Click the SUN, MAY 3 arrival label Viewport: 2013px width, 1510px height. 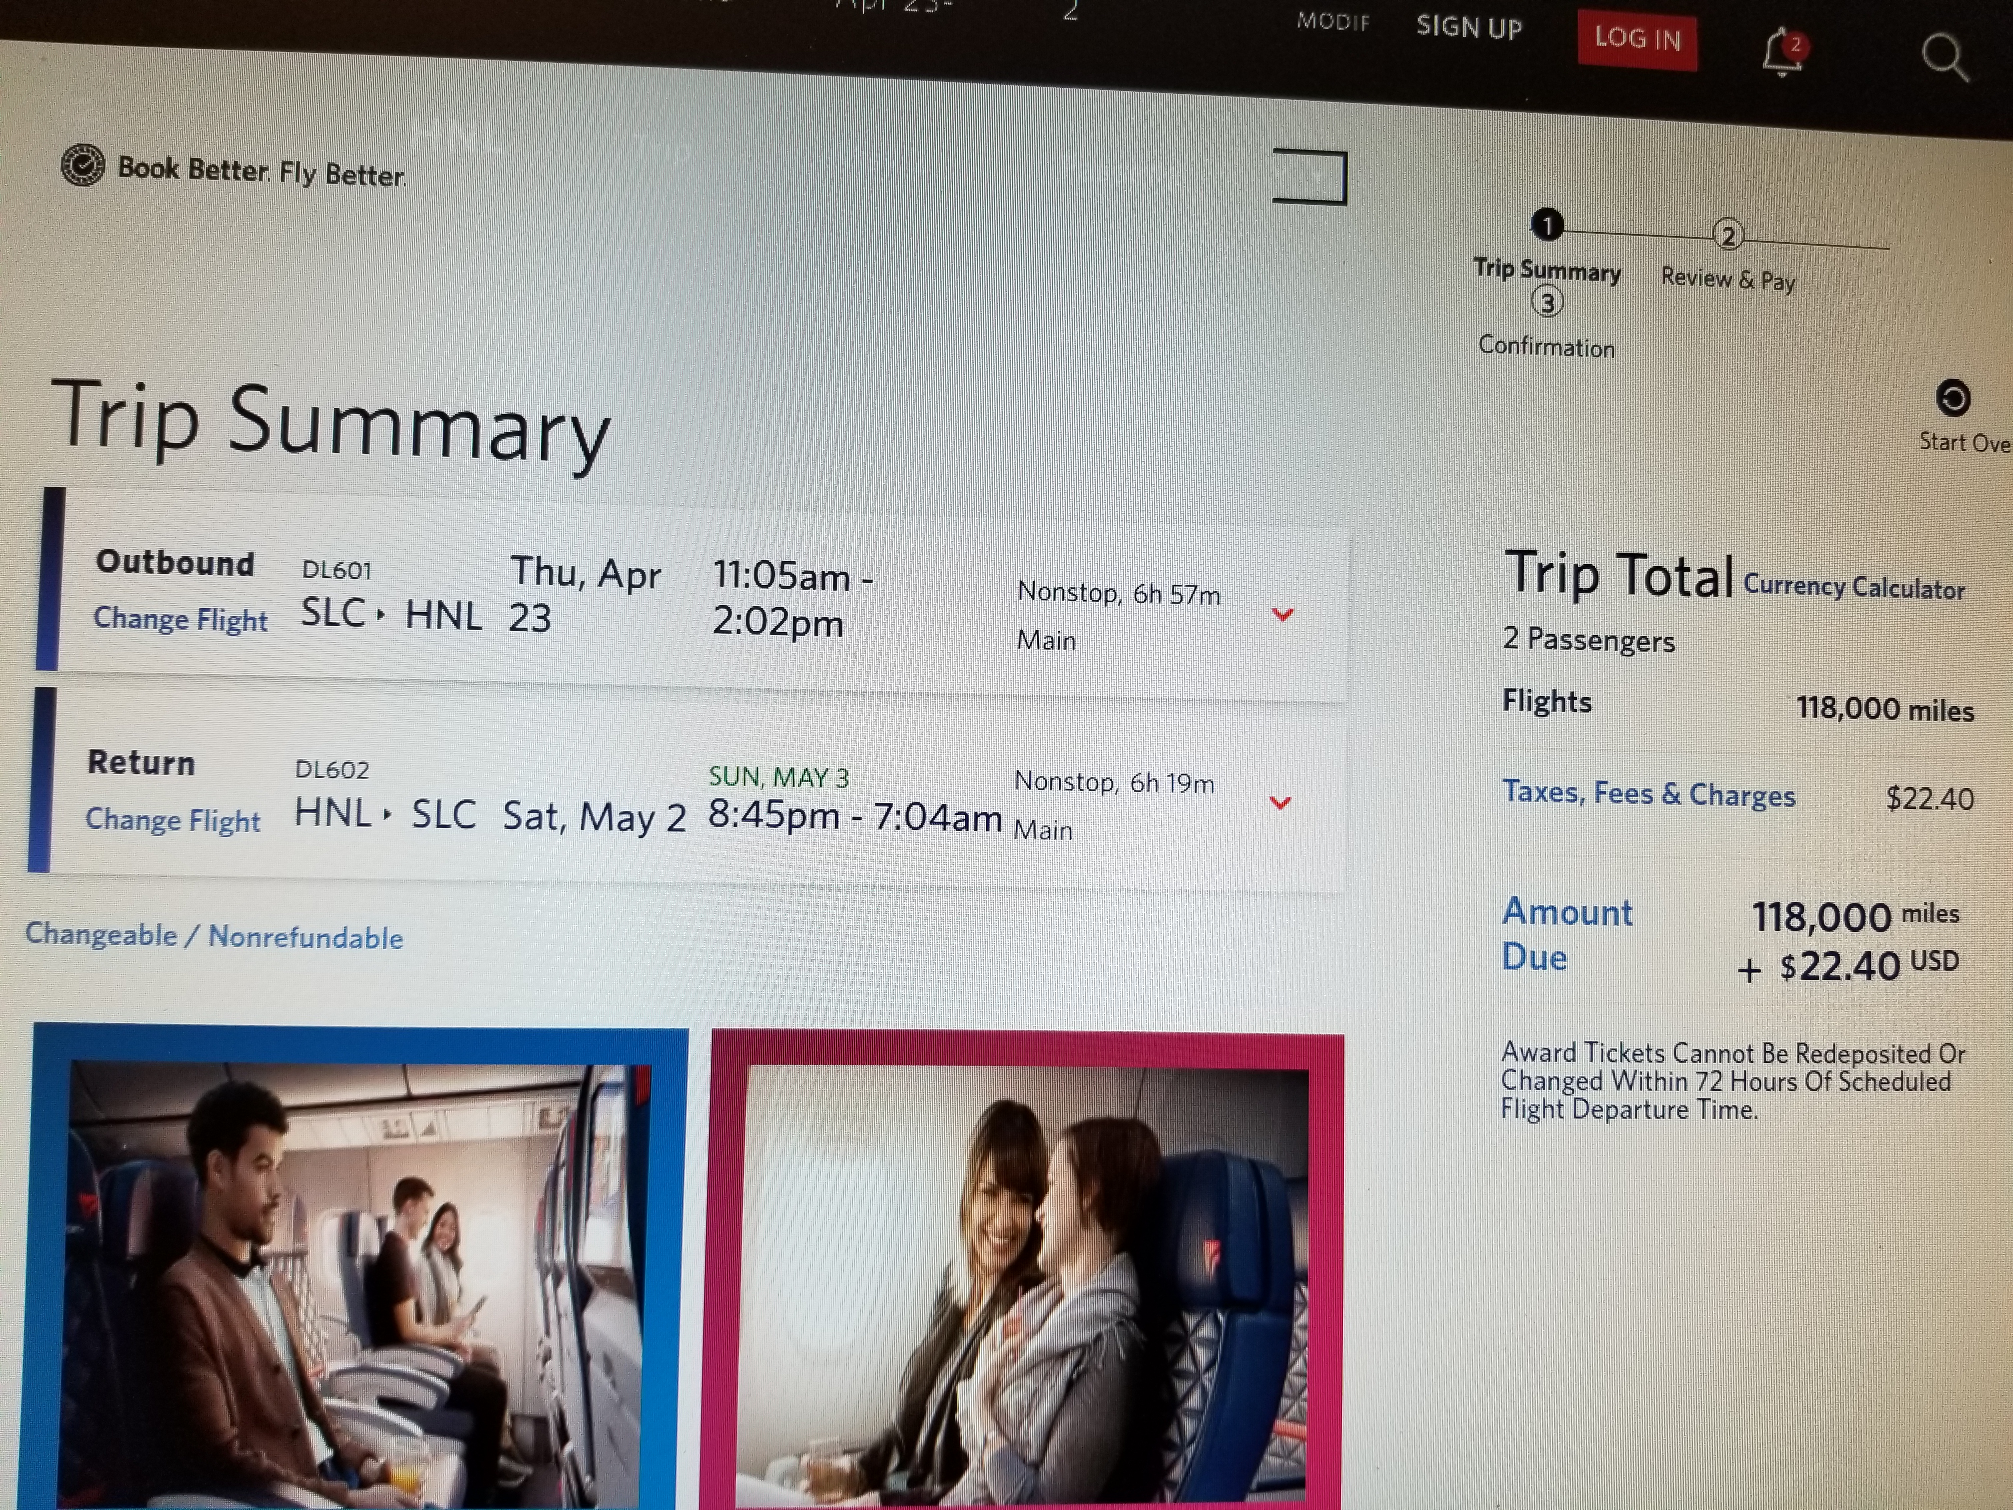[x=779, y=777]
